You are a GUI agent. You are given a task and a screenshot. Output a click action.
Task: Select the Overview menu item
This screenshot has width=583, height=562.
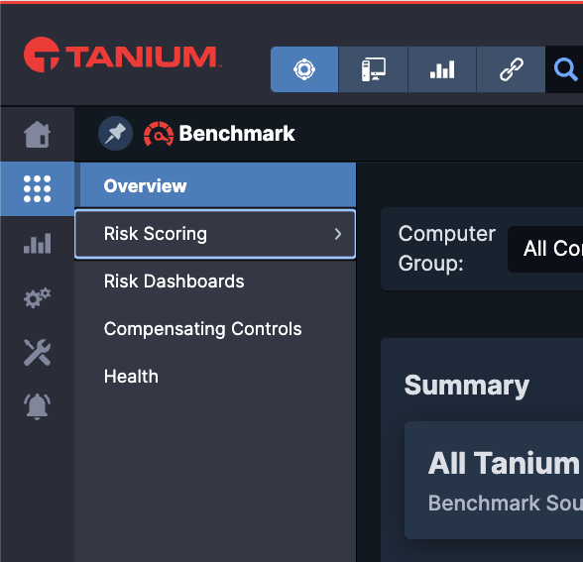[215, 185]
